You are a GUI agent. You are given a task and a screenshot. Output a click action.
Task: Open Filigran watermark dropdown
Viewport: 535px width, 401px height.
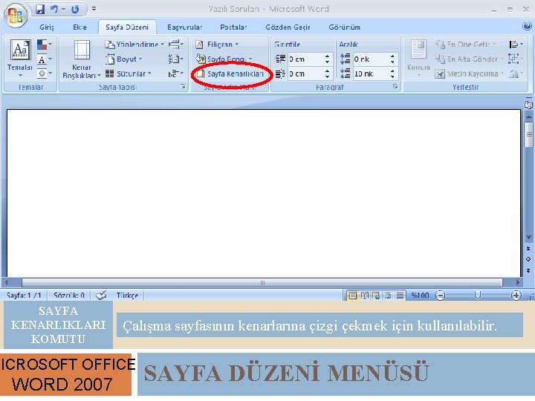pos(217,45)
